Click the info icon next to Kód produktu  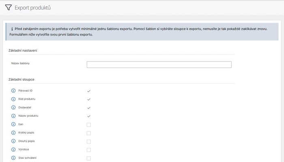pos(13,99)
